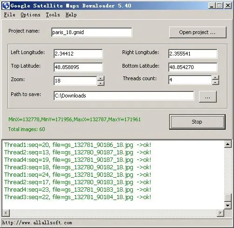
Task: Click horizontal scroll right arrow in log
Action: 220,213
